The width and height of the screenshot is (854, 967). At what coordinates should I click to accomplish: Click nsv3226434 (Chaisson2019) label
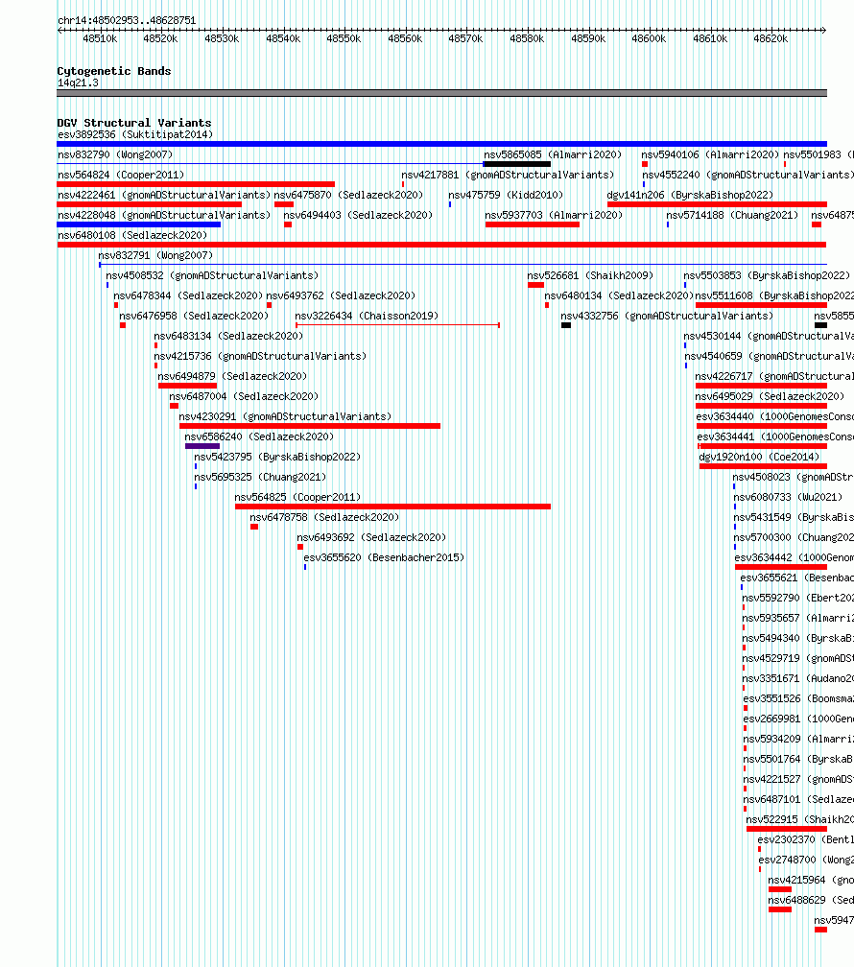367,316
